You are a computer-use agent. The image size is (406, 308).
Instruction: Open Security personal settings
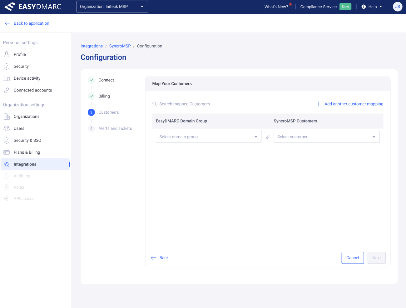[21, 66]
